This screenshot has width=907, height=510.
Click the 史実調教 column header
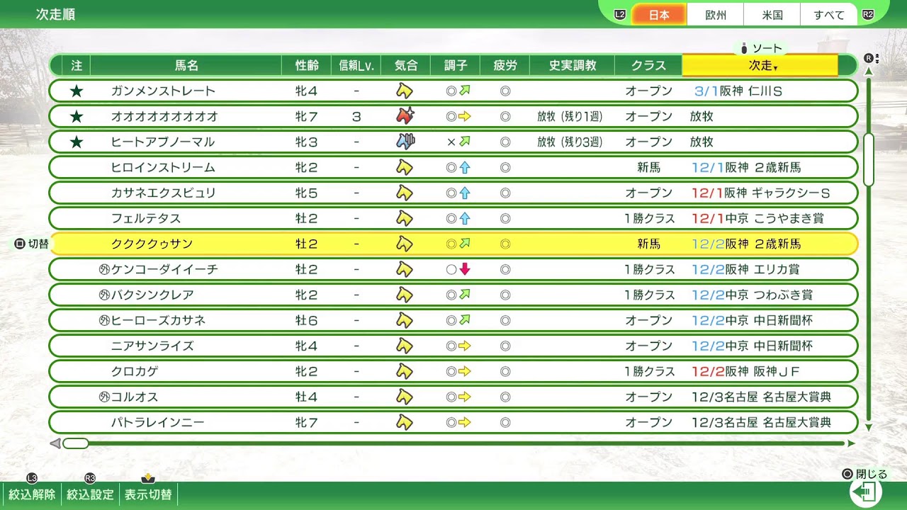pos(573,65)
